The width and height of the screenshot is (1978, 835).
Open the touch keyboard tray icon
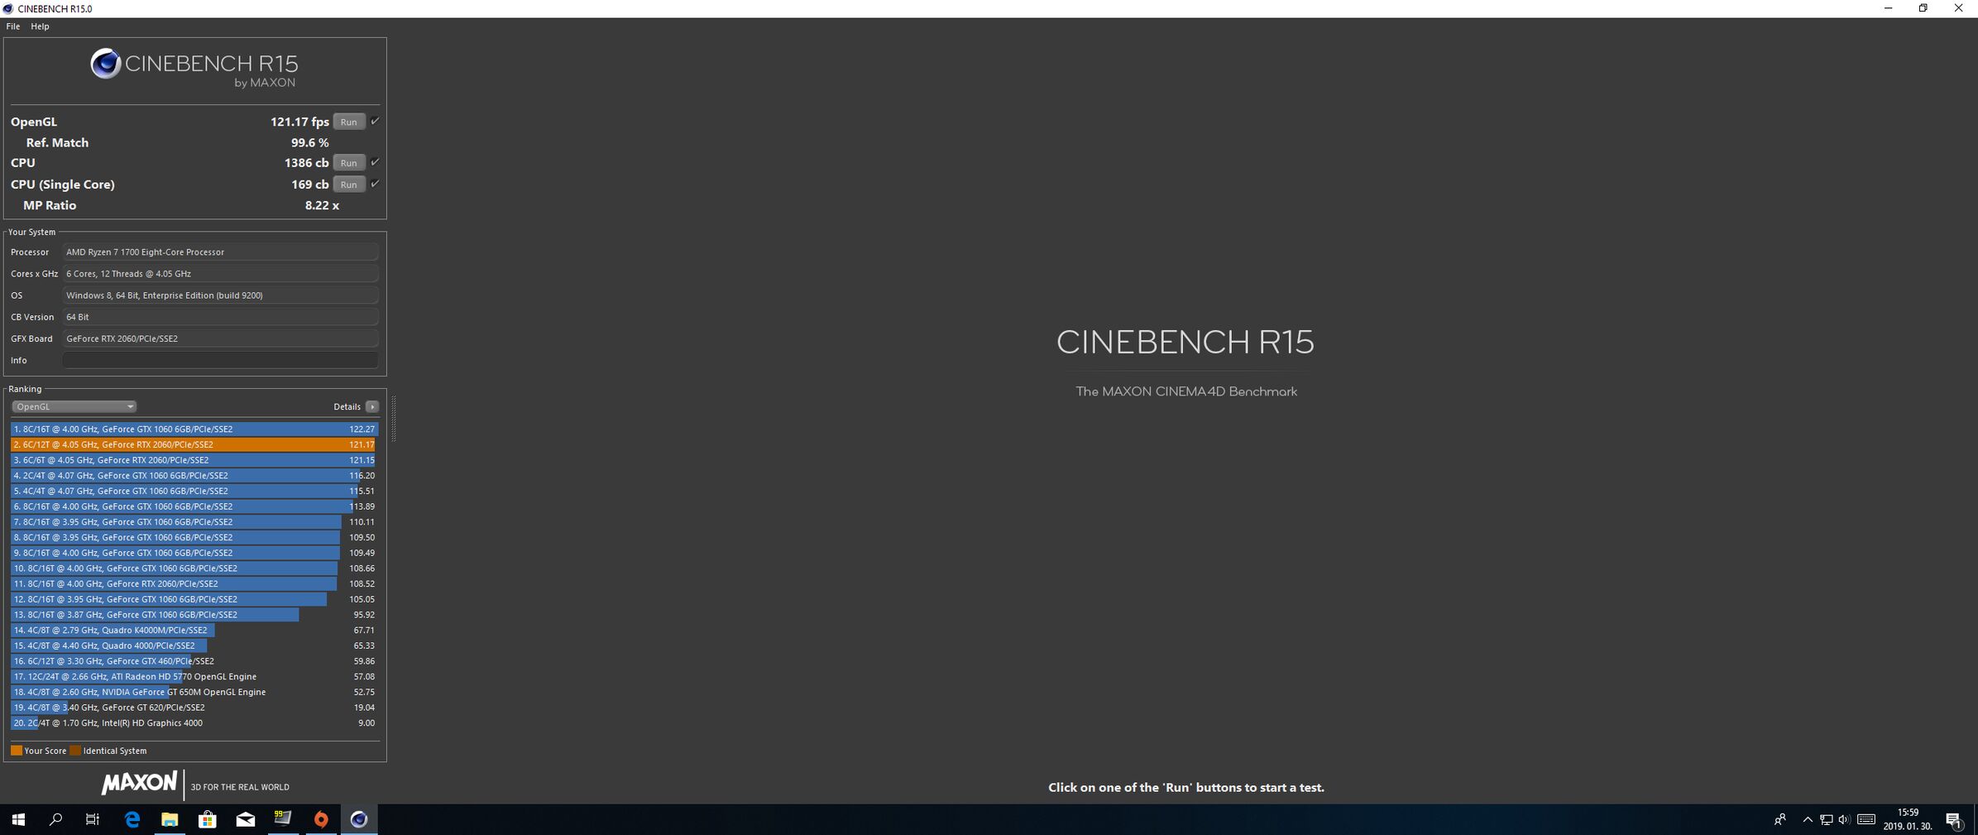[1866, 819]
